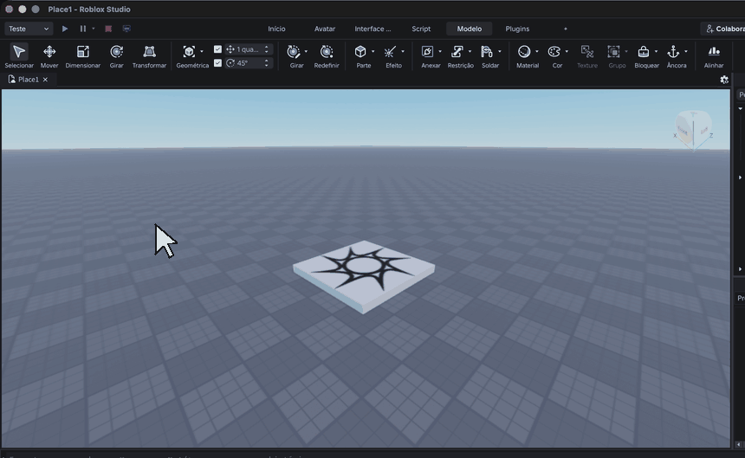Open the Bloquear dropdown arrow
Viewport: 745px width, 458px height.
click(x=656, y=51)
